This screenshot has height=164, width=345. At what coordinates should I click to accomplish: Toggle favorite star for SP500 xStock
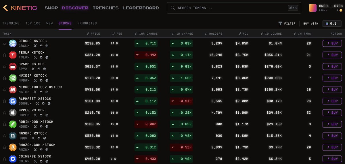(x=4, y=66)
